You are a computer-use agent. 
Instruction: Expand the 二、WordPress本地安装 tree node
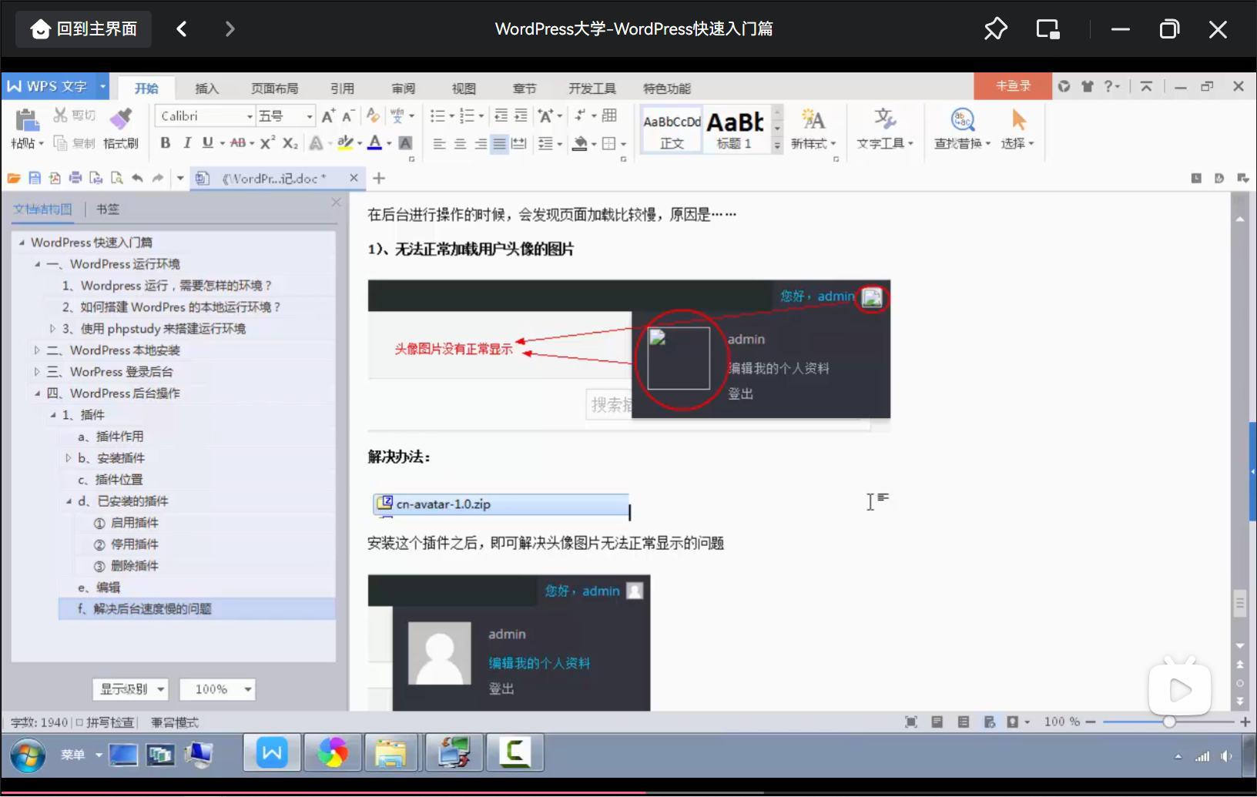(37, 350)
